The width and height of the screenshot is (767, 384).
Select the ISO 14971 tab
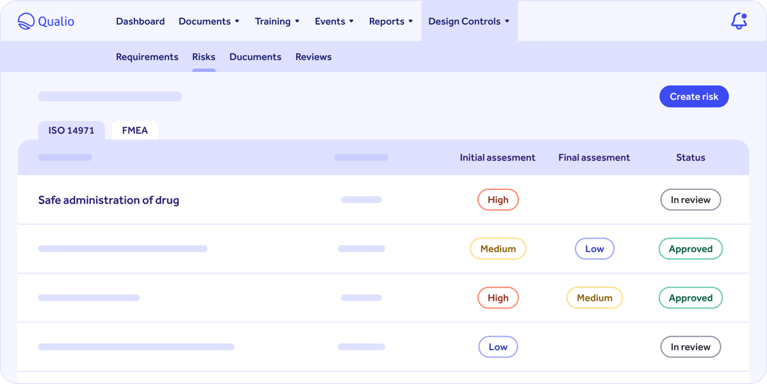[x=71, y=130]
